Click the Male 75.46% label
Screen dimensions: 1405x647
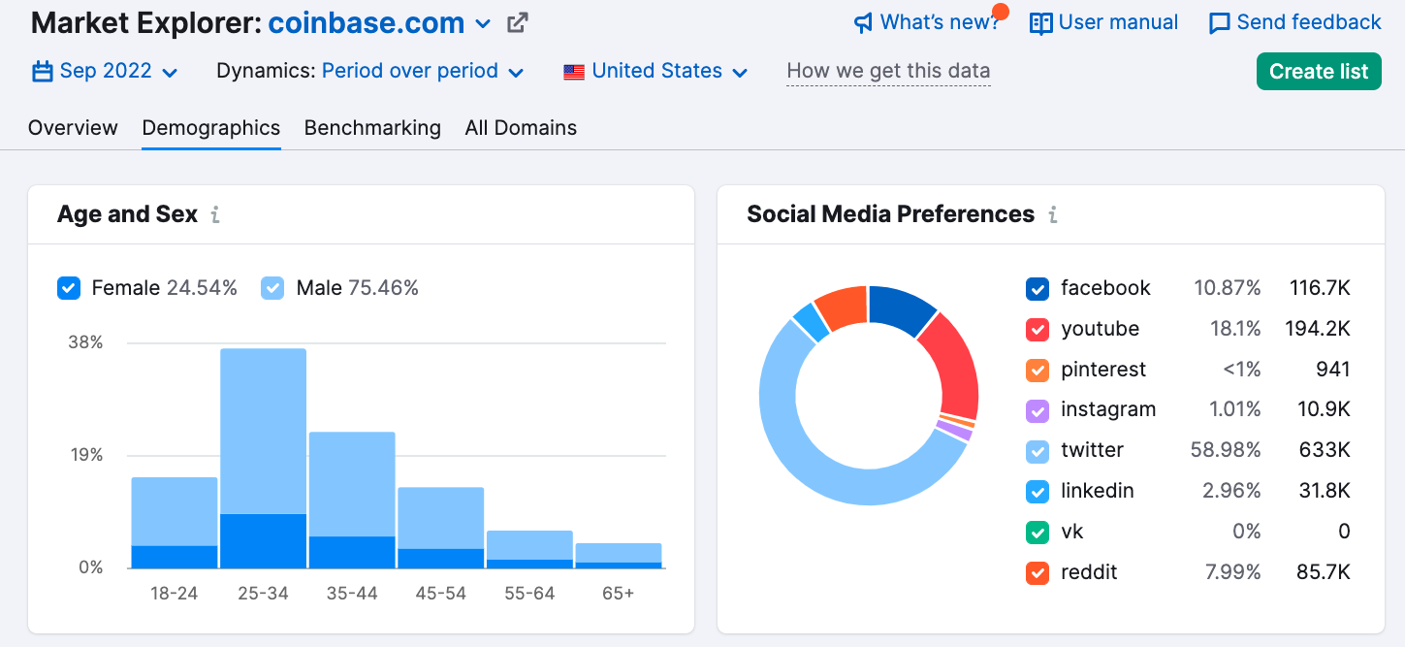(358, 288)
